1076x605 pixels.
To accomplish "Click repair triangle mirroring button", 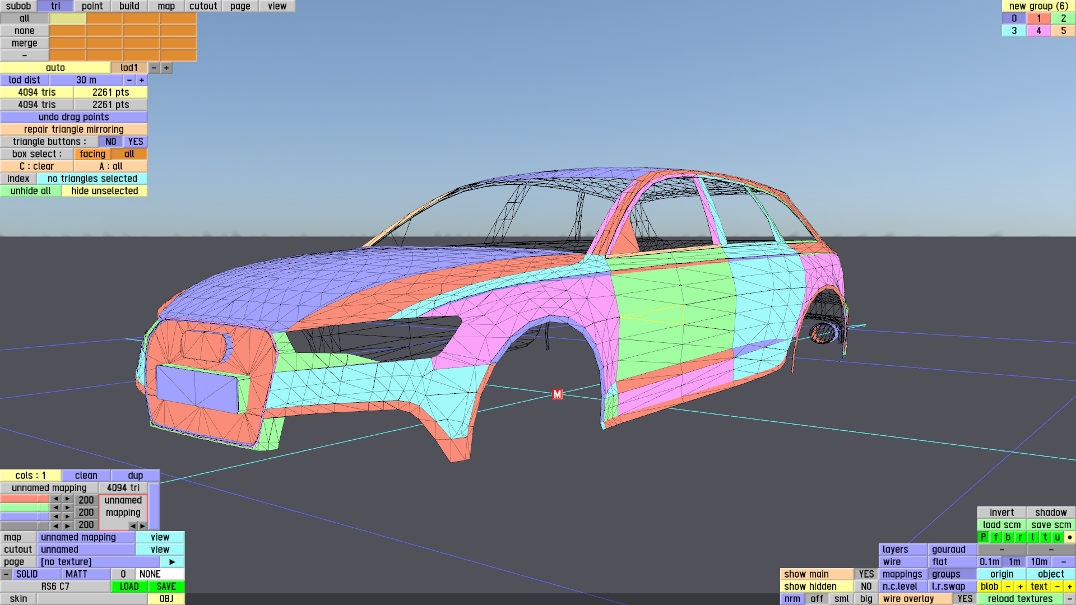I will pyautogui.click(x=73, y=129).
